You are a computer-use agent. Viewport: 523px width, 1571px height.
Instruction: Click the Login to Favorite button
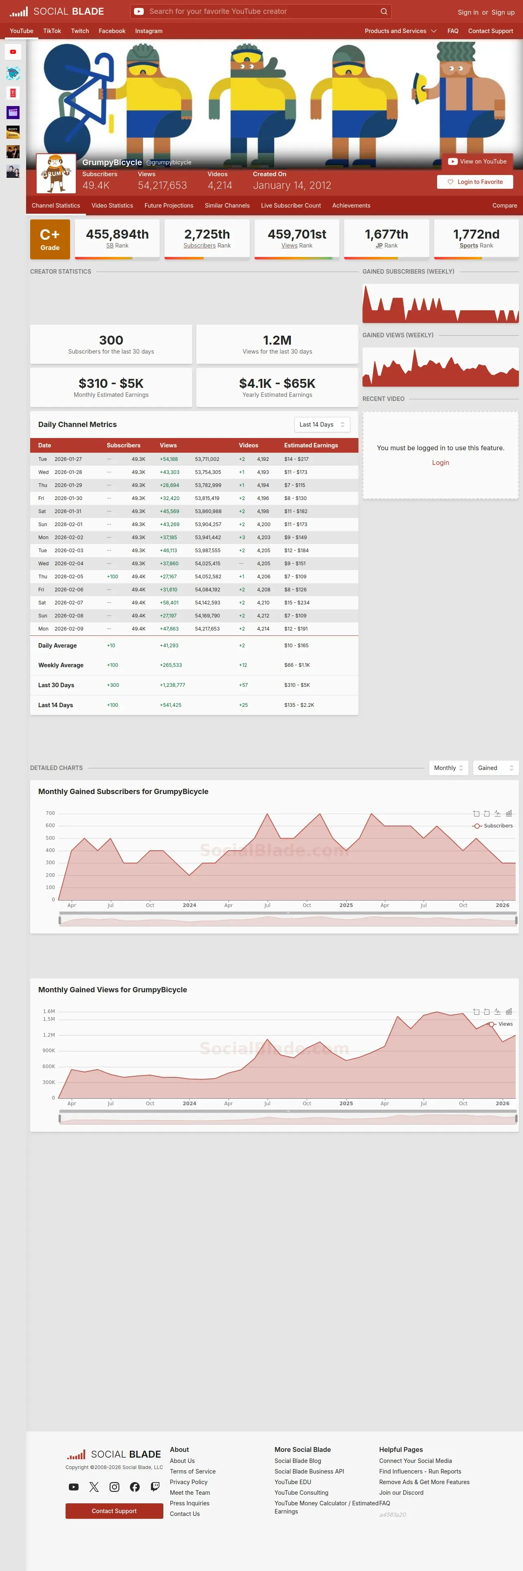pyautogui.click(x=475, y=182)
